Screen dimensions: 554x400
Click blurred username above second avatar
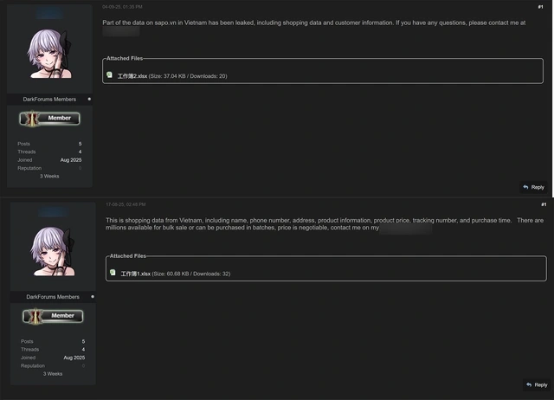click(53, 211)
